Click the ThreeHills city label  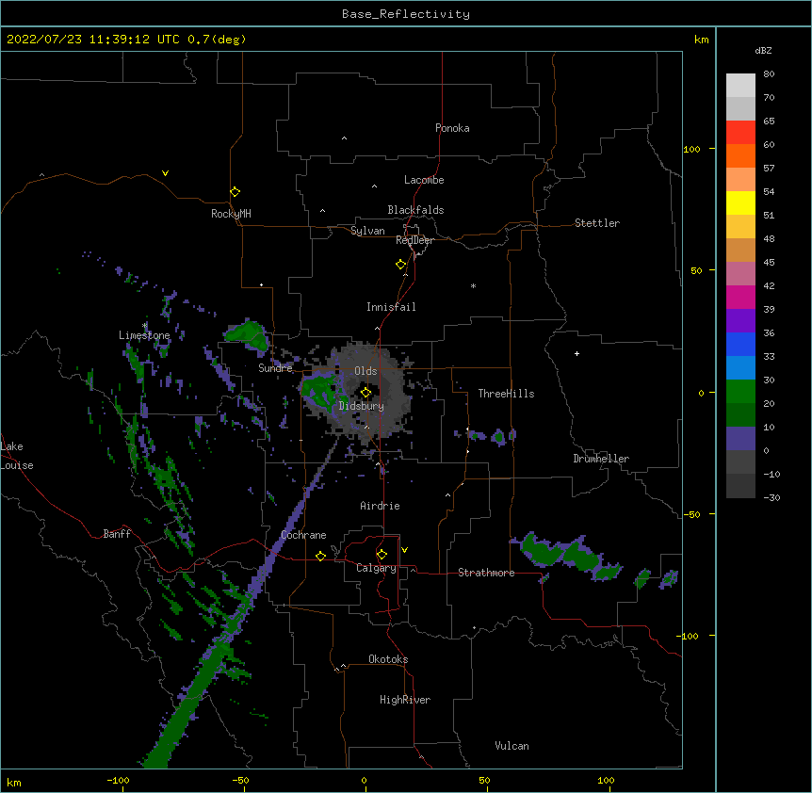(506, 394)
